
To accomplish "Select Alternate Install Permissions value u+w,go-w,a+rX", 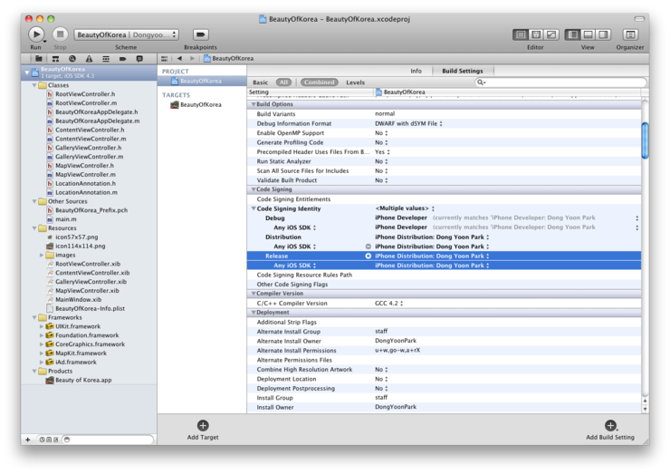I will click(x=397, y=351).
